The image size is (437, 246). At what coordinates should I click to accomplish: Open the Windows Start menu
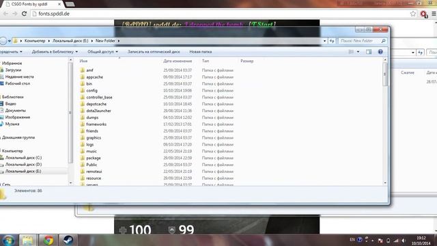pos(8,241)
